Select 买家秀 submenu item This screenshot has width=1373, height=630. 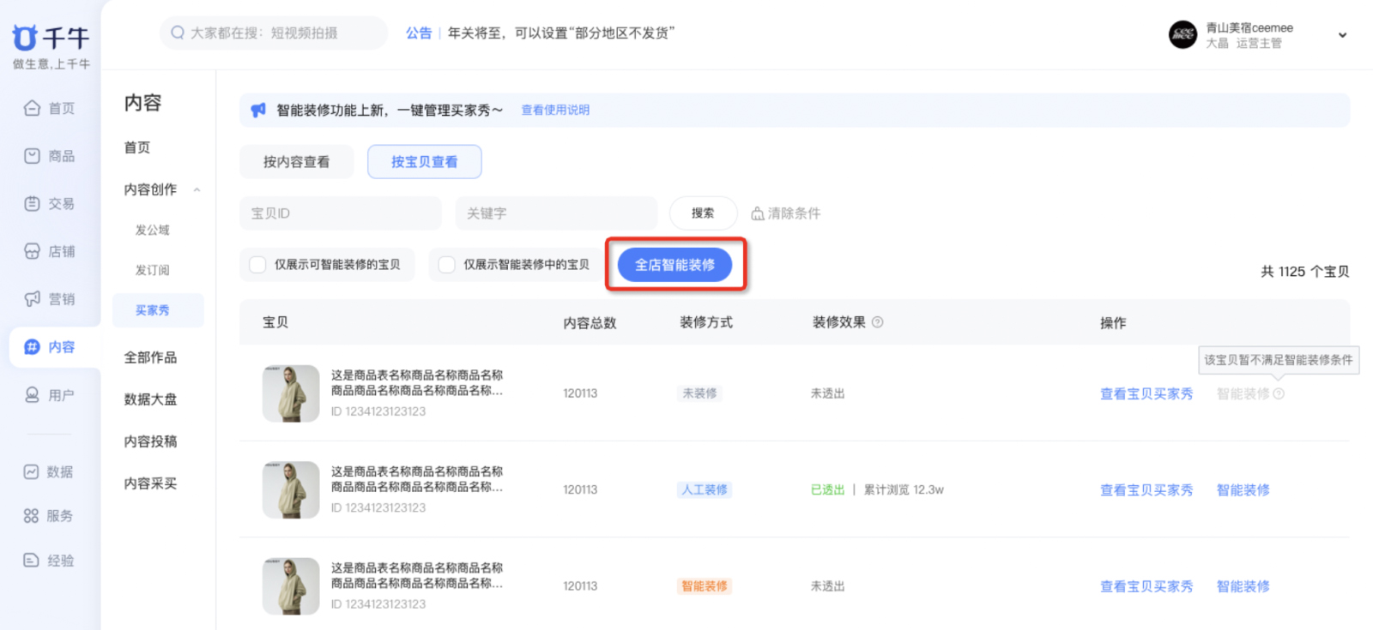[158, 310]
